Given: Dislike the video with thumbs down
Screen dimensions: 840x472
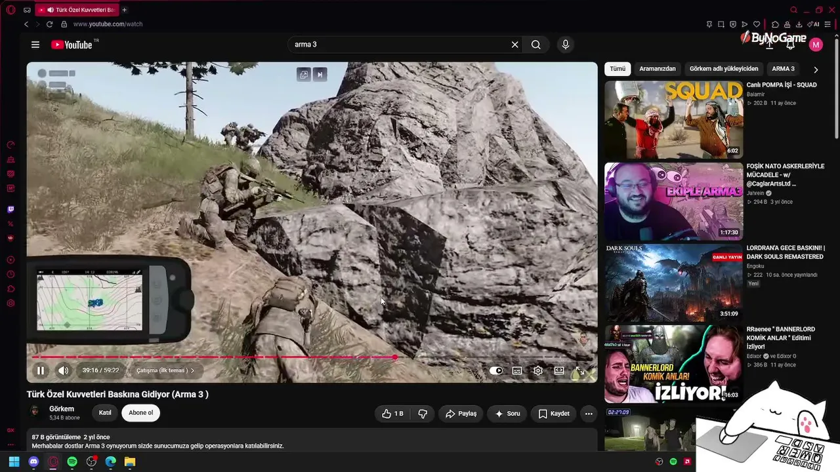Looking at the screenshot, I should (x=423, y=414).
